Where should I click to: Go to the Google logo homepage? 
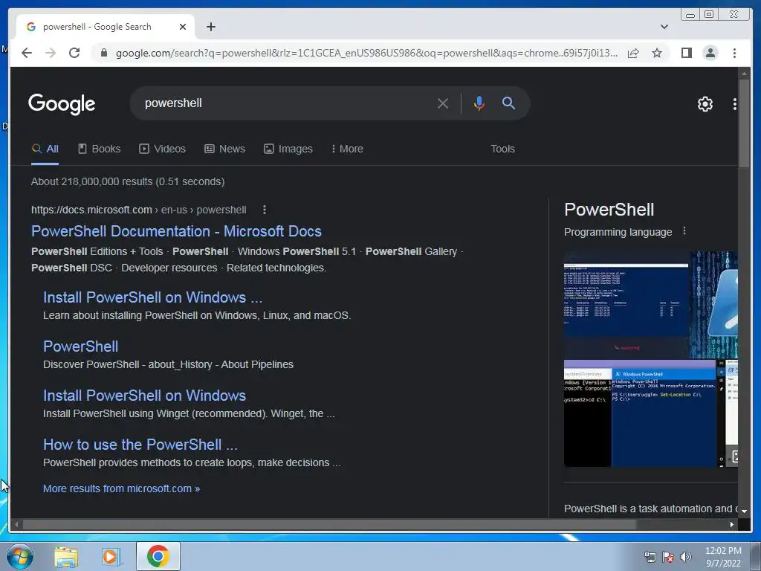(x=62, y=104)
